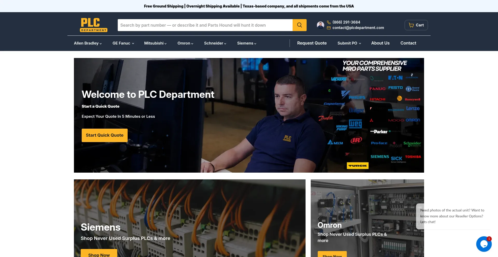Click the envelope icon beside contact email
The width and height of the screenshot is (498, 257).
(329, 28)
